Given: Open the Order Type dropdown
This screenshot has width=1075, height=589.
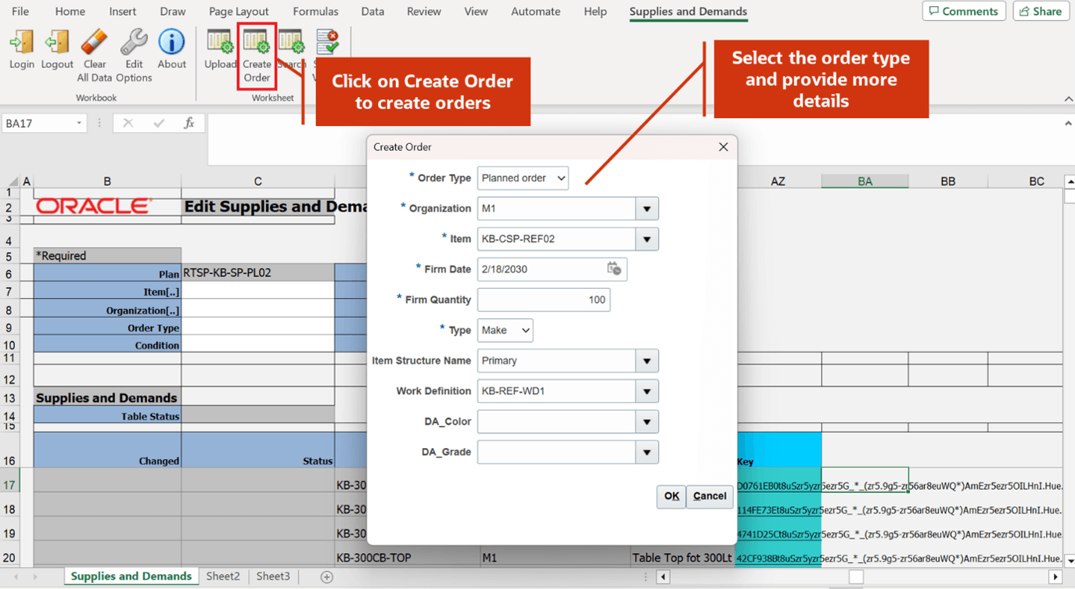Looking at the screenshot, I should [x=523, y=178].
